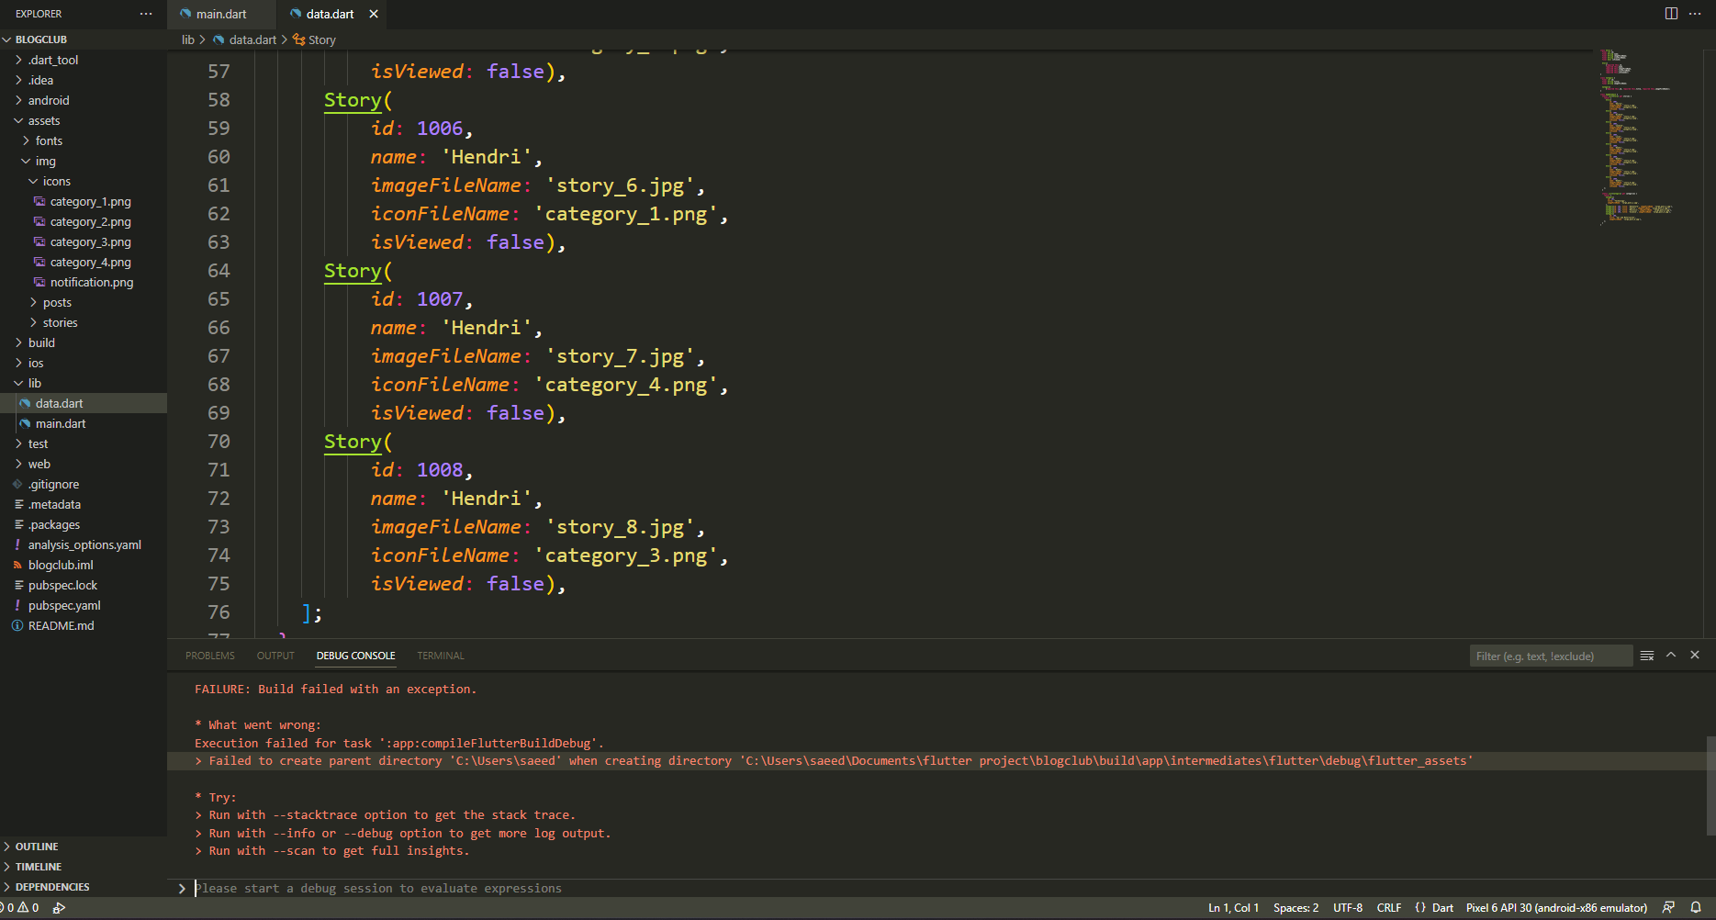Click Ln 1, Col 1 cursor position

pyautogui.click(x=1233, y=908)
